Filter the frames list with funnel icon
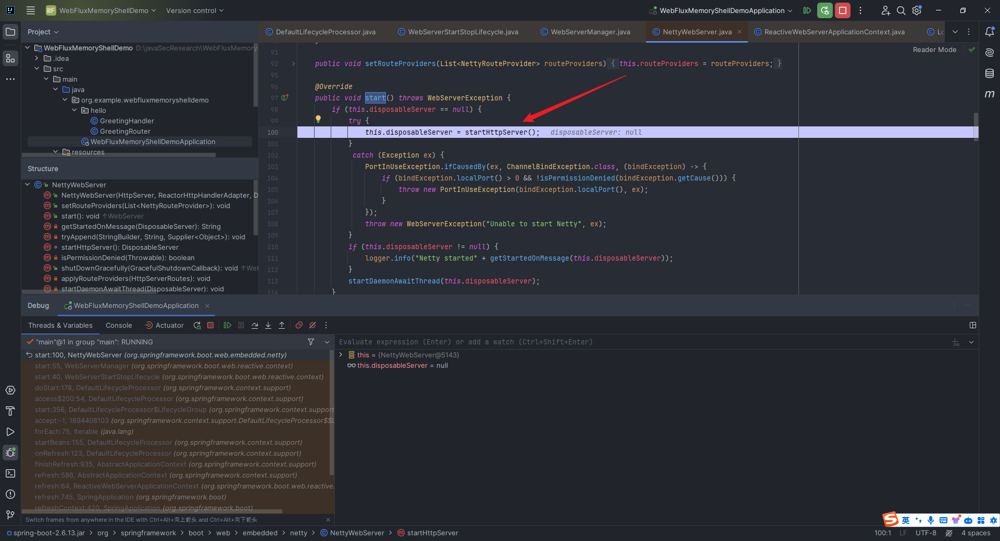The height and width of the screenshot is (541, 1000). pyautogui.click(x=311, y=342)
